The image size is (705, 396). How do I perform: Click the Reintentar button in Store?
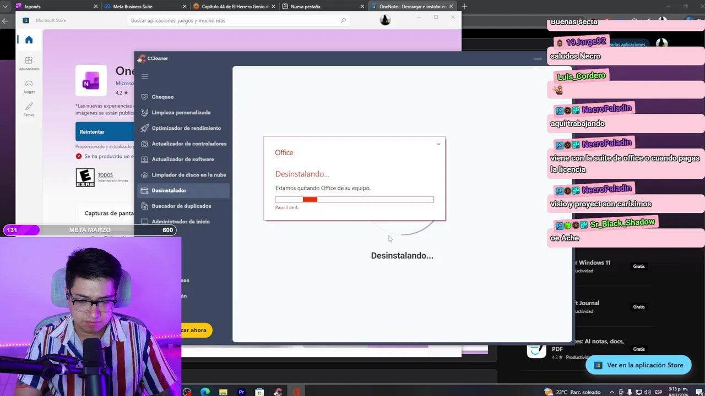105,131
